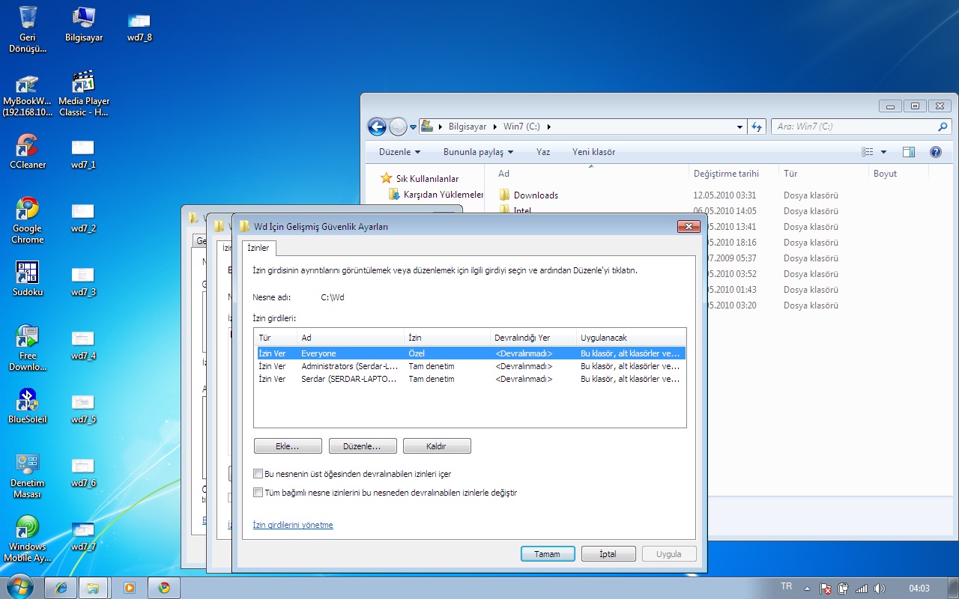
Task: Launch CCleaner from the desktop
Action: point(28,151)
